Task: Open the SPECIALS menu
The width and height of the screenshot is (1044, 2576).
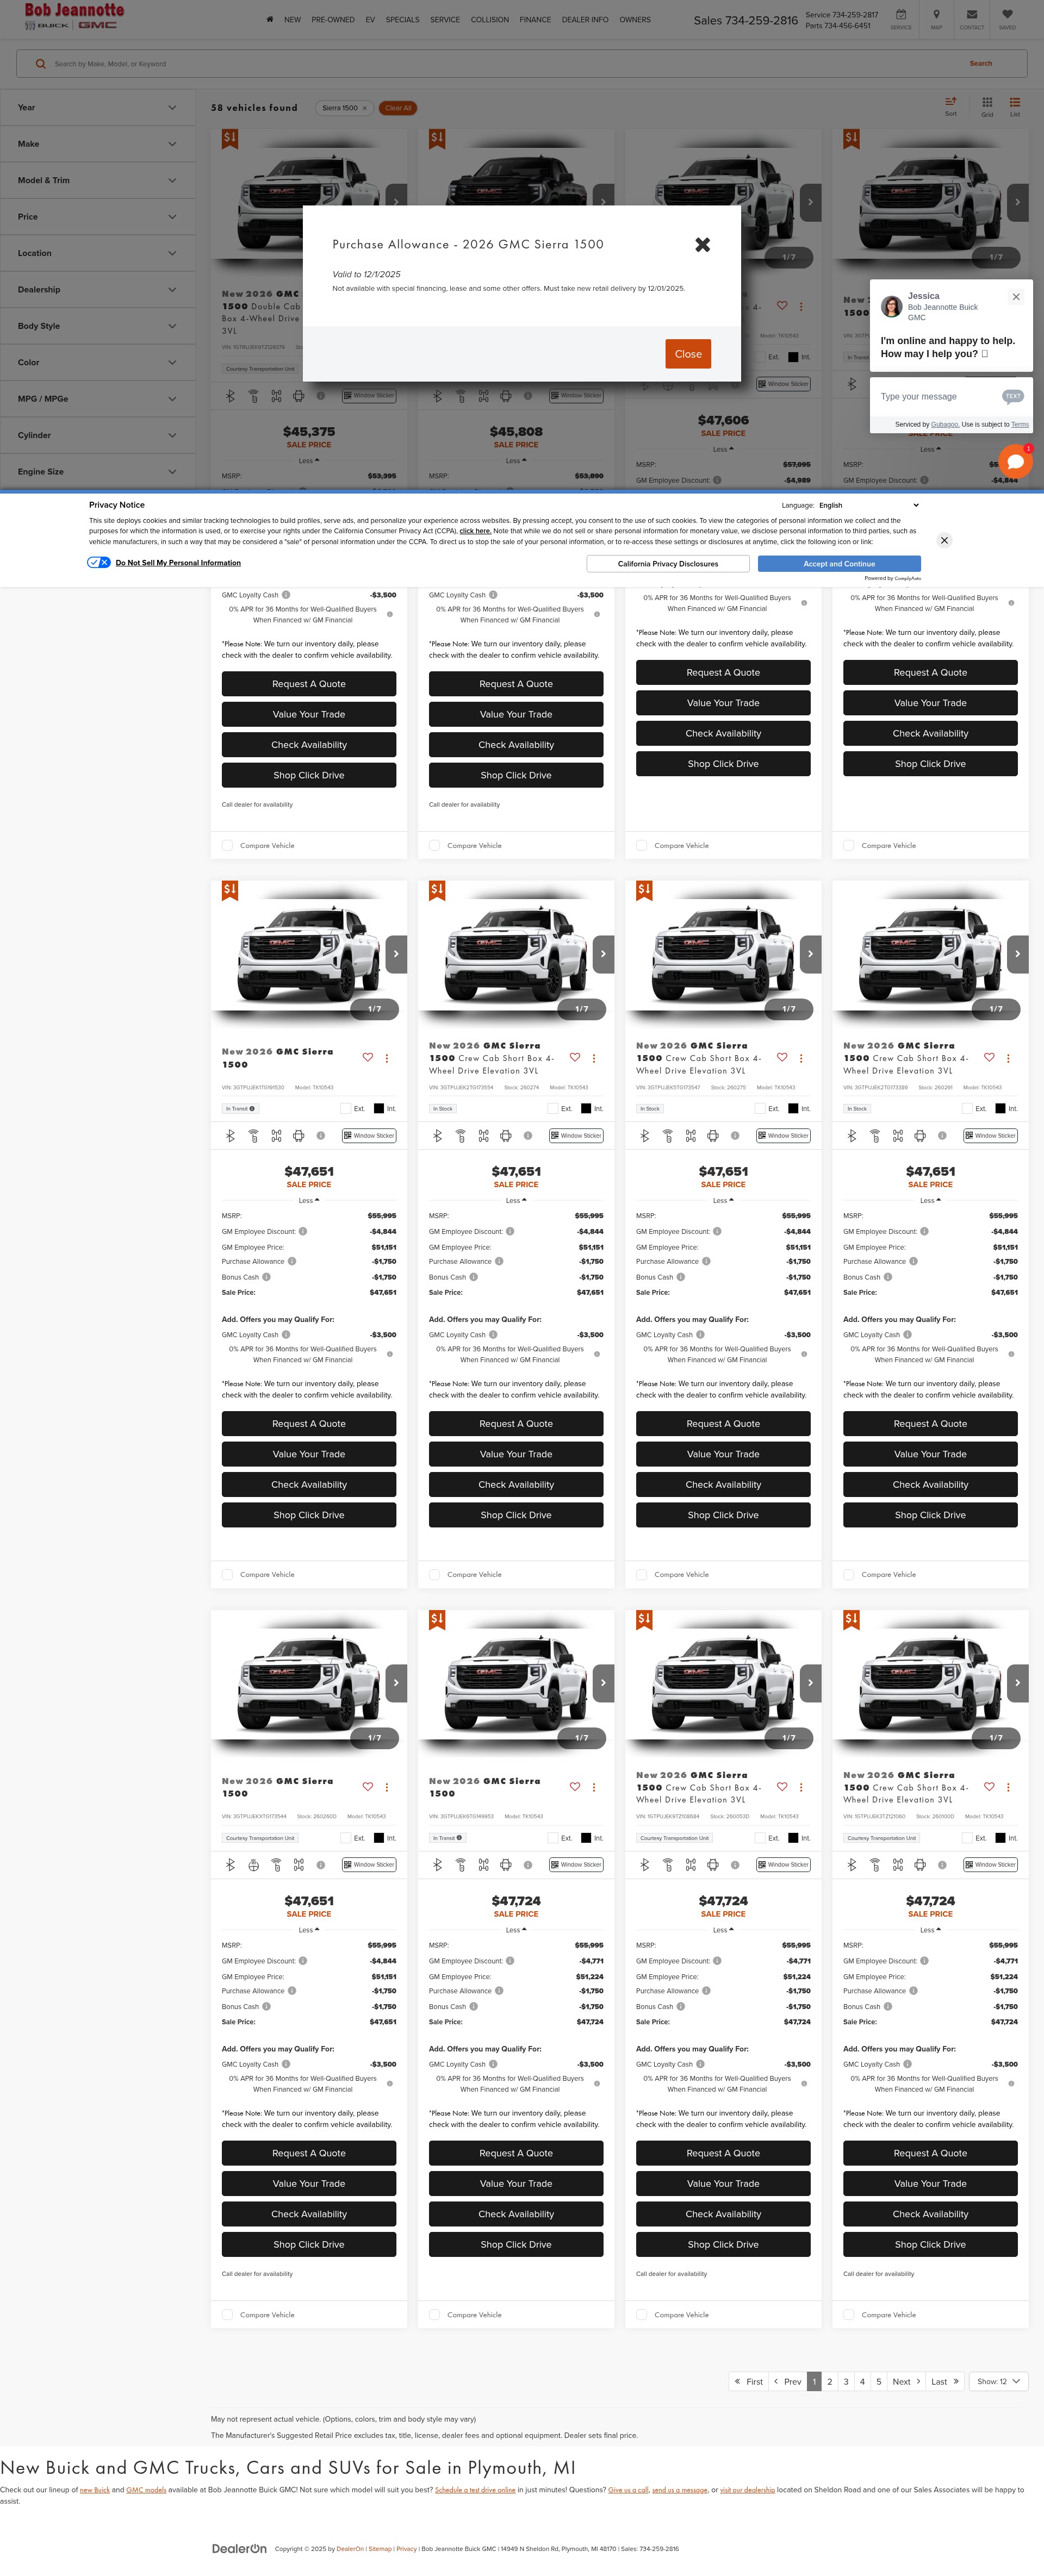Action: [403, 19]
